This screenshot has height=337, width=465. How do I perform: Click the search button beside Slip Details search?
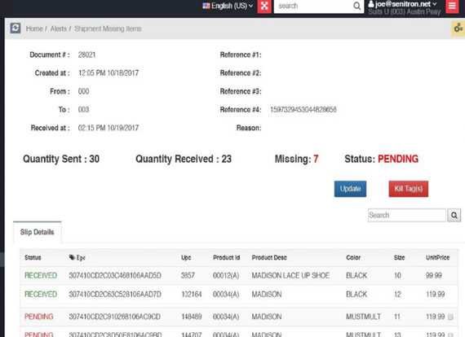click(454, 215)
